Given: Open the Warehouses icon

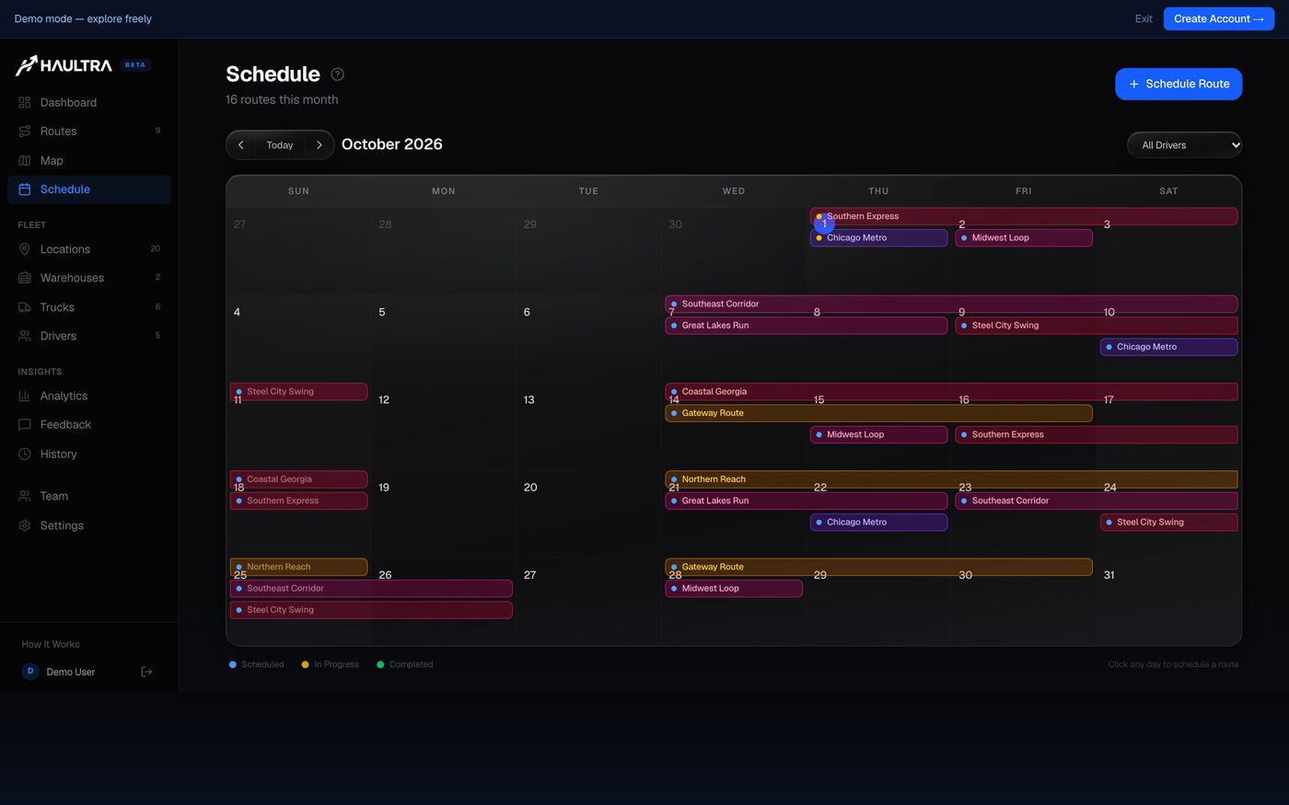Looking at the screenshot, I should 25,278.
